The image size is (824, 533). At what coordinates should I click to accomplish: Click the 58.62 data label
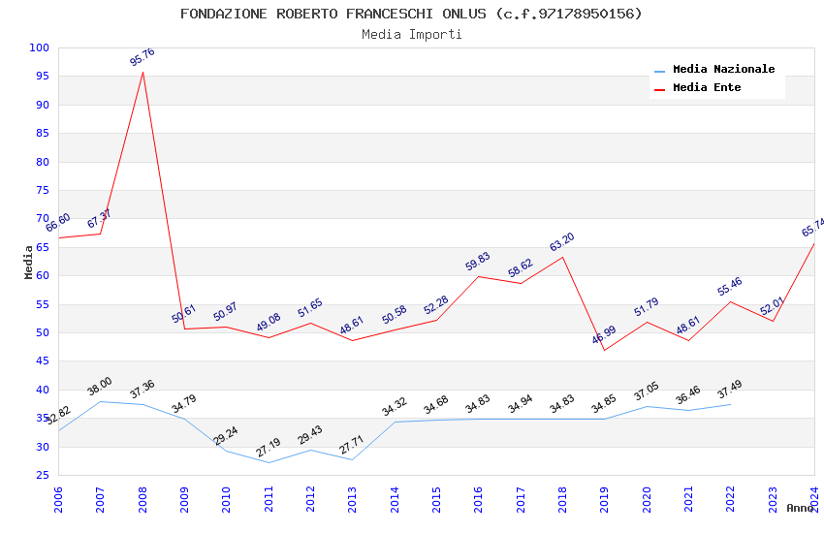(x=521, y=268)
